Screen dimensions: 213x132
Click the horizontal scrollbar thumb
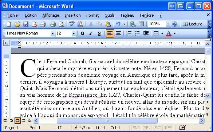pos(107,120)
